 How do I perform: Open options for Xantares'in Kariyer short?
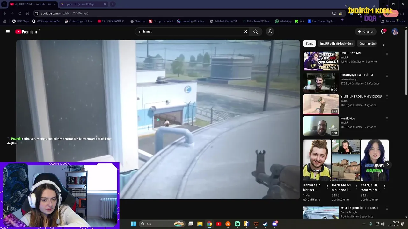point(327,187)
